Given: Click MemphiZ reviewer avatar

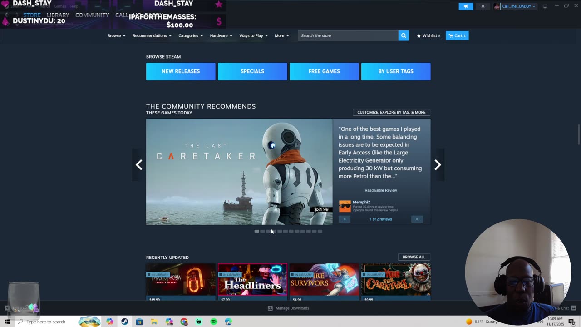Looking at the screenshot, I should [345, 206].
